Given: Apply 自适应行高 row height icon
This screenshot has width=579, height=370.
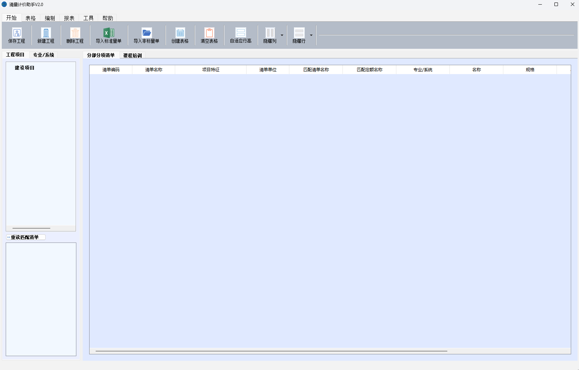Looking at the screenshot, I should (241, 33).
